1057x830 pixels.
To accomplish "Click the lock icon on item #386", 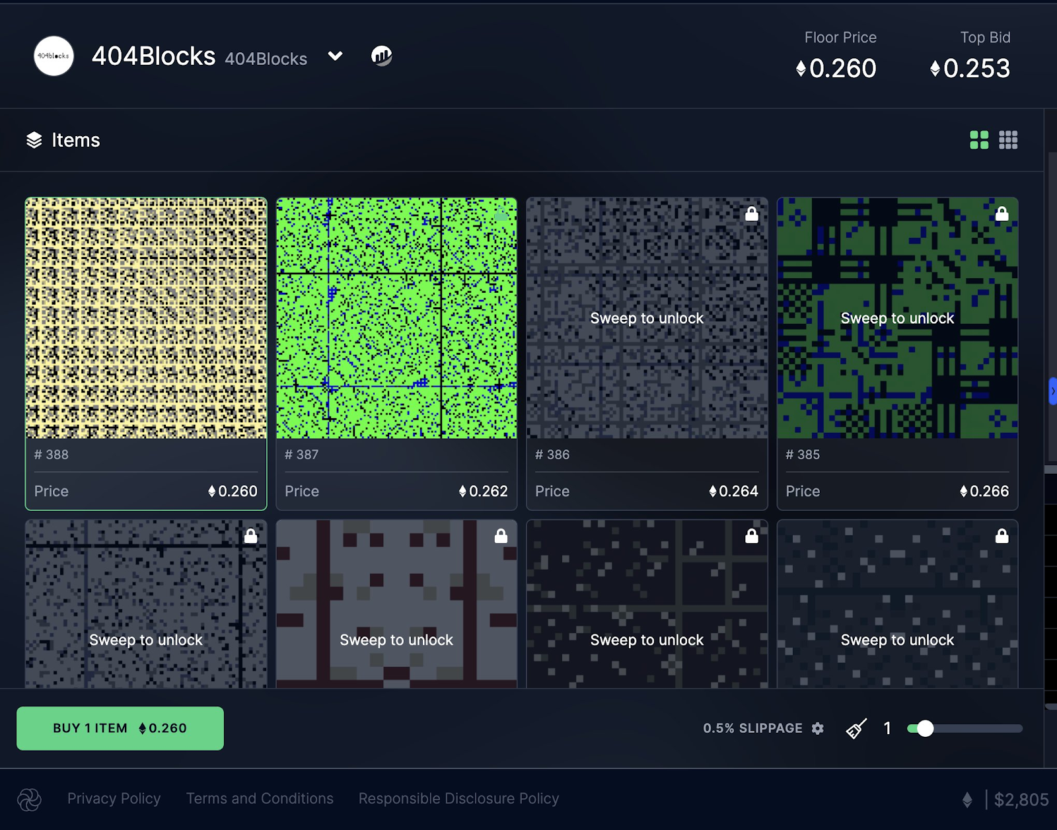I will pyautogui.click(x=752, y=213).
